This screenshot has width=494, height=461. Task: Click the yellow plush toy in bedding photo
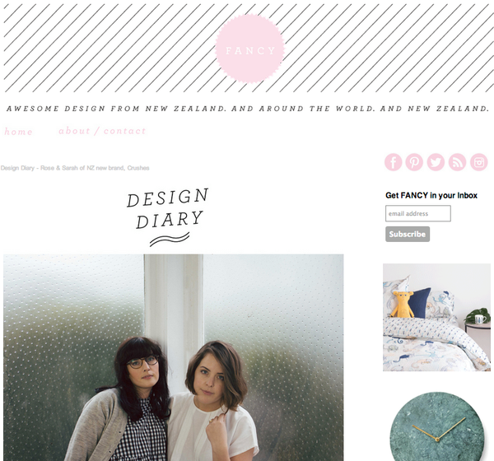403,304
